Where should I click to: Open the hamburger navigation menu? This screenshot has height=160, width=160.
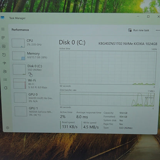[x=3, y=29]
